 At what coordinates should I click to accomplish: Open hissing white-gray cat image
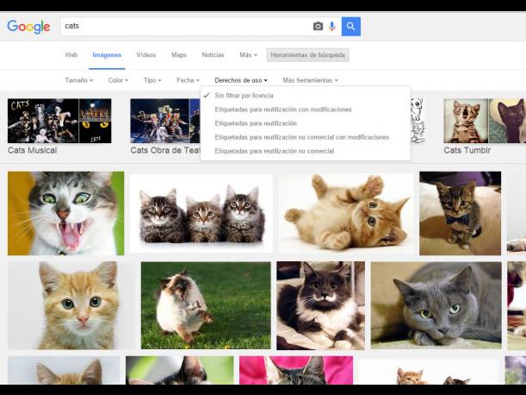[65, 214]
